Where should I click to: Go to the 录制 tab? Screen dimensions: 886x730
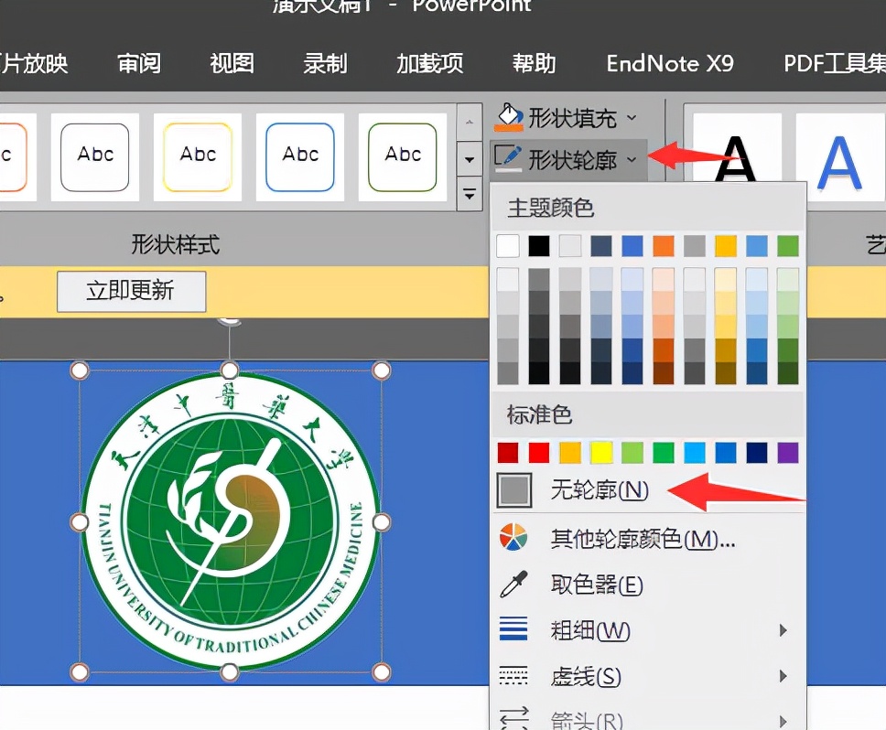[325, 64]
